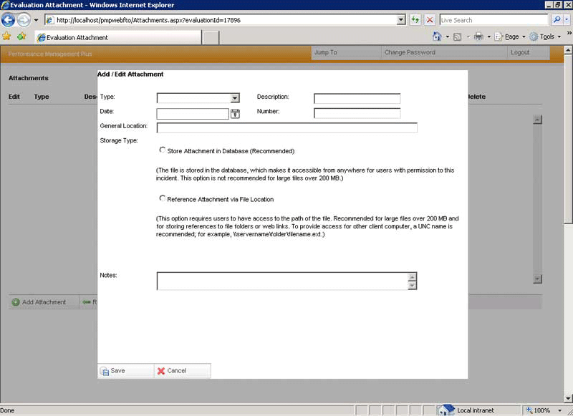Click the Add to Favorites icon

(21, 37)
